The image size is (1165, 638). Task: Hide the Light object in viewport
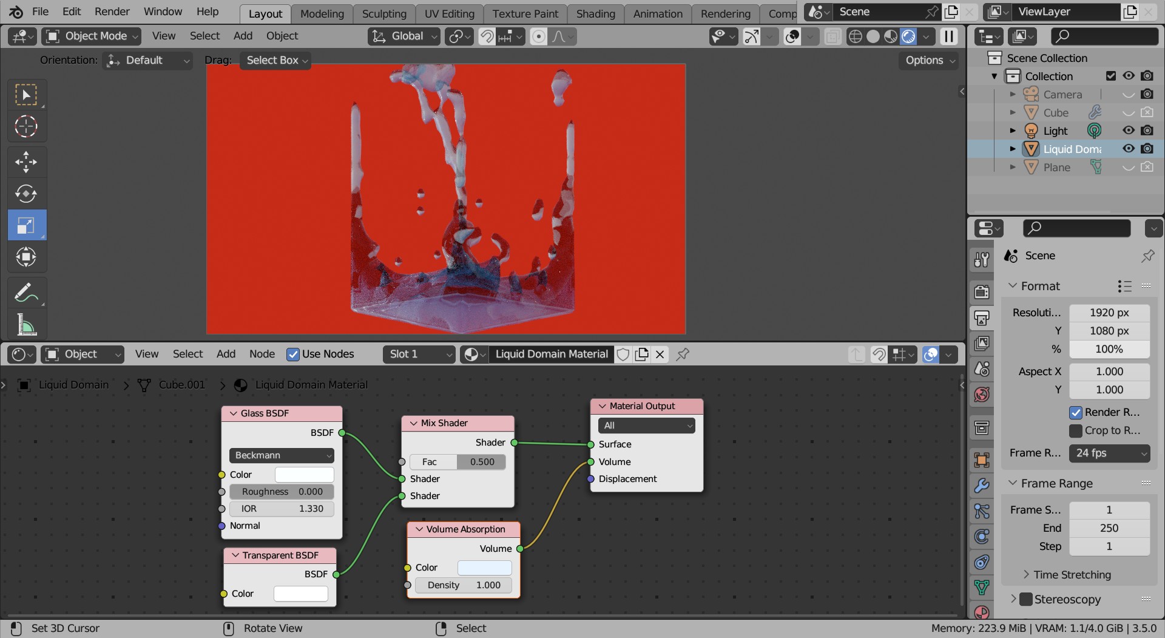(1129, 131)
